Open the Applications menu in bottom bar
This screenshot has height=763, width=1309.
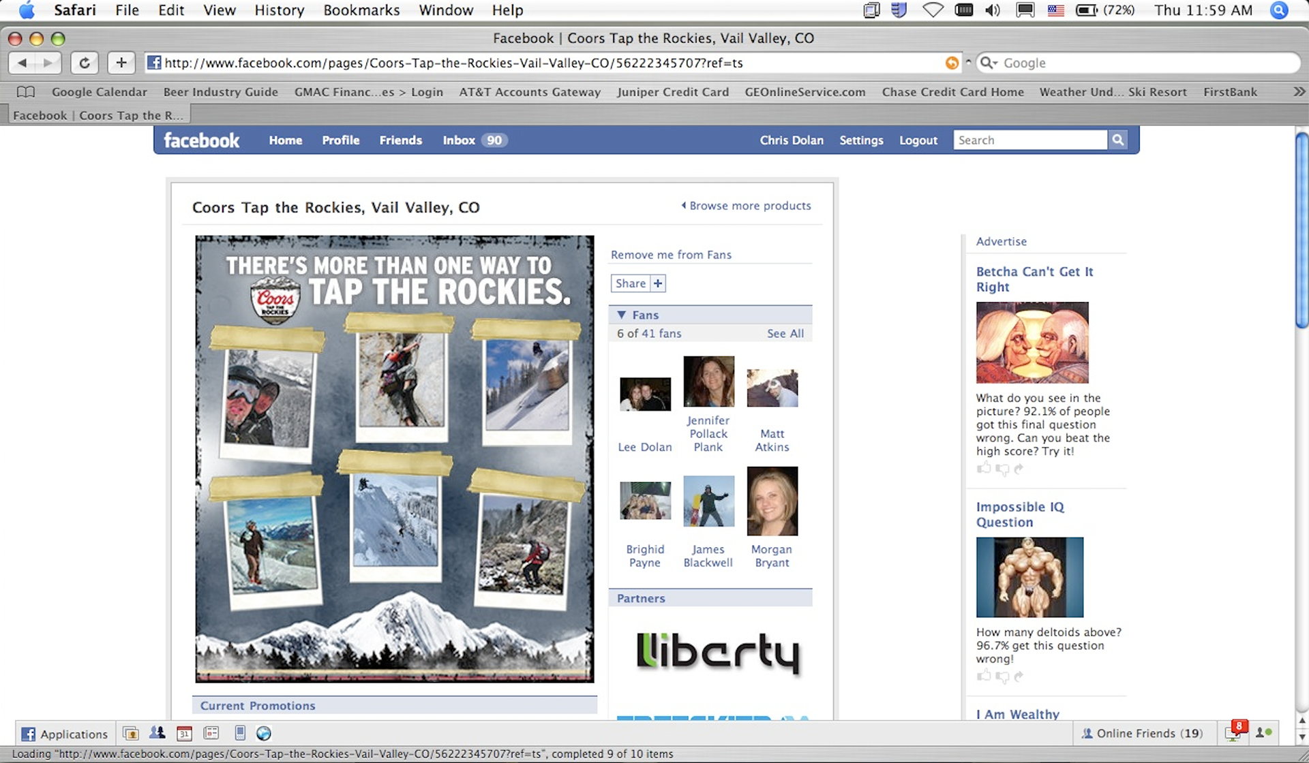pos(65,734)
